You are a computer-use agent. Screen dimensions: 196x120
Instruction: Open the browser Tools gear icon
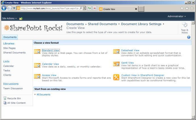click(x=192, y=8)
